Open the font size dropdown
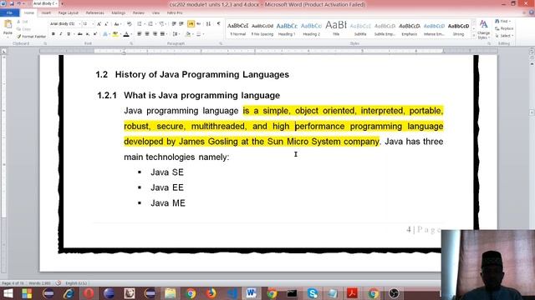 click(x=93, y=24)
